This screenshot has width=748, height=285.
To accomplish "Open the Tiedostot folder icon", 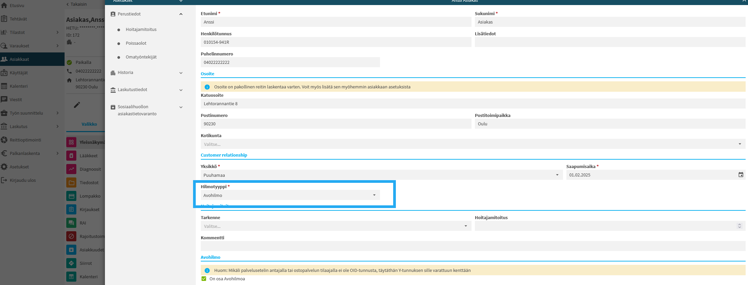I will point(71,182).
